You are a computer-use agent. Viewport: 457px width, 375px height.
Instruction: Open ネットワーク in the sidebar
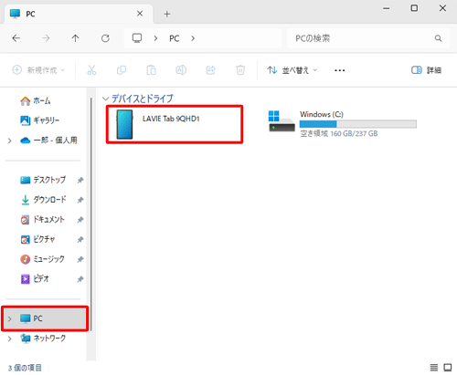pos(43,339)
